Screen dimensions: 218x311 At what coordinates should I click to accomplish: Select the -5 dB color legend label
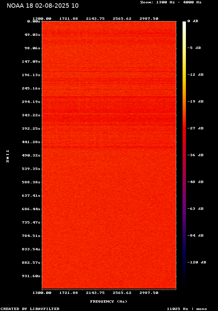click(x=194, y=48)
